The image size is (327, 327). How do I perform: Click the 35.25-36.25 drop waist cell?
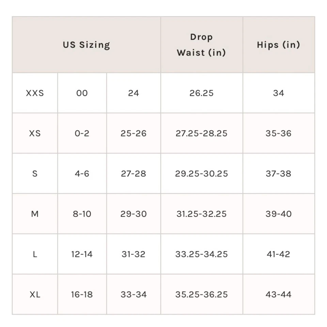click(201, 294)
